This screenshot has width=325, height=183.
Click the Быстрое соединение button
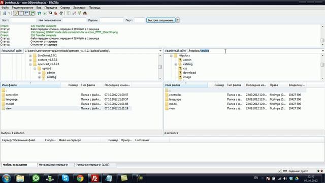click(x=161, y=20)
